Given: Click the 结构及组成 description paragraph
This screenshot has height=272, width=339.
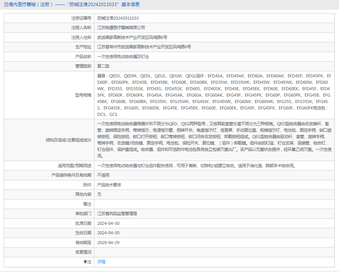Looking at the screenshot, I should pyautogui.click(x=214, y=140).
